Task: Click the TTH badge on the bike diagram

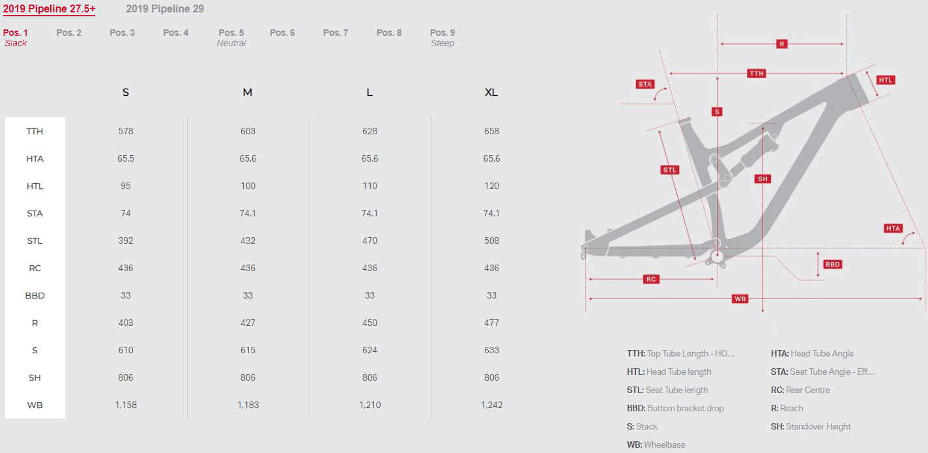Action: click(756, 74)
